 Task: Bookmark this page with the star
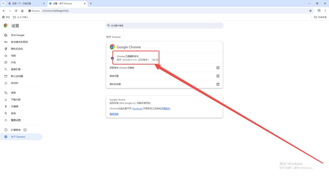pyautogui.click(x=310, y=11)
